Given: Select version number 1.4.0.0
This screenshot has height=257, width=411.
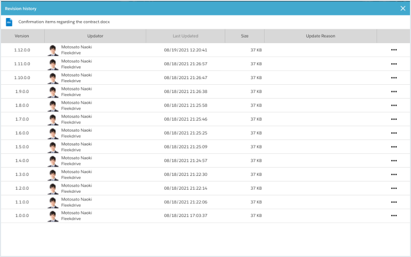Looking at the screenshot, I should click(22, 160).
